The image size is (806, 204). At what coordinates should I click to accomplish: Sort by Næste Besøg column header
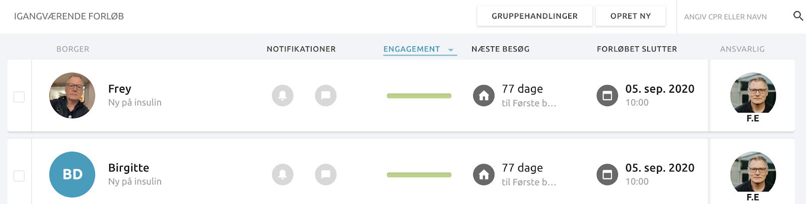[x=501, y=49]
